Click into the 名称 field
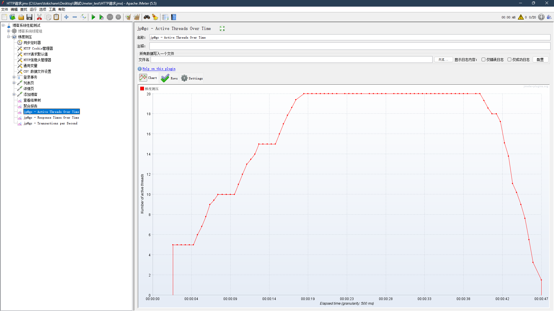The height and width of the screenshot is (311, 554). pyautogui.click(x=350, y=37)
